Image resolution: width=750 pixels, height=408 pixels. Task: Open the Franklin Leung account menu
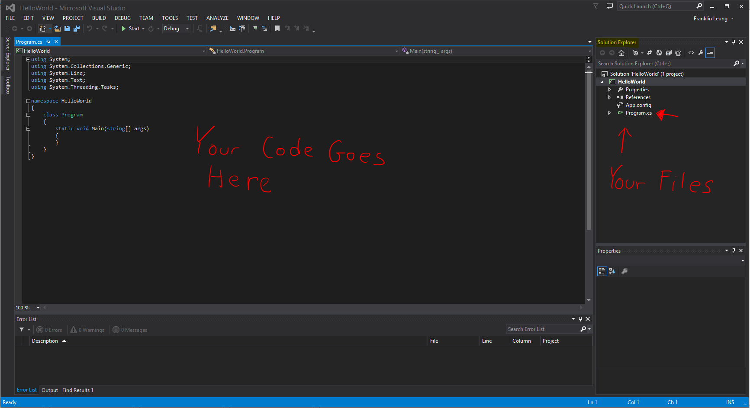[x=713, y=19]
